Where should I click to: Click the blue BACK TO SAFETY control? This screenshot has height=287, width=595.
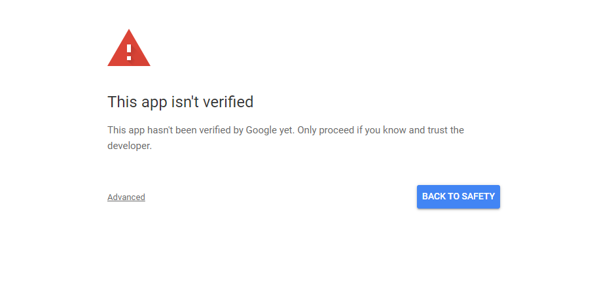tap(458, 197)
